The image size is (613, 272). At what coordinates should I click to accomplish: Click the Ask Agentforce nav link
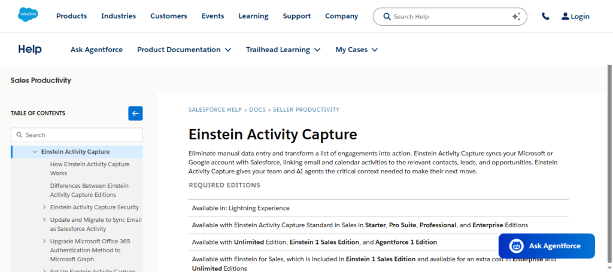pos(96,50)
